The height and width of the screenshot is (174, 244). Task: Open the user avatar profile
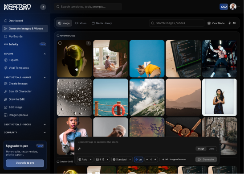pos(233,7)
